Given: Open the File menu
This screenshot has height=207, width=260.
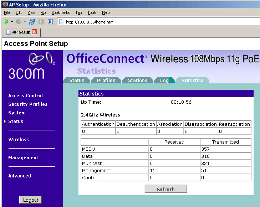Looking at the screenshot, I should (7, 12).
